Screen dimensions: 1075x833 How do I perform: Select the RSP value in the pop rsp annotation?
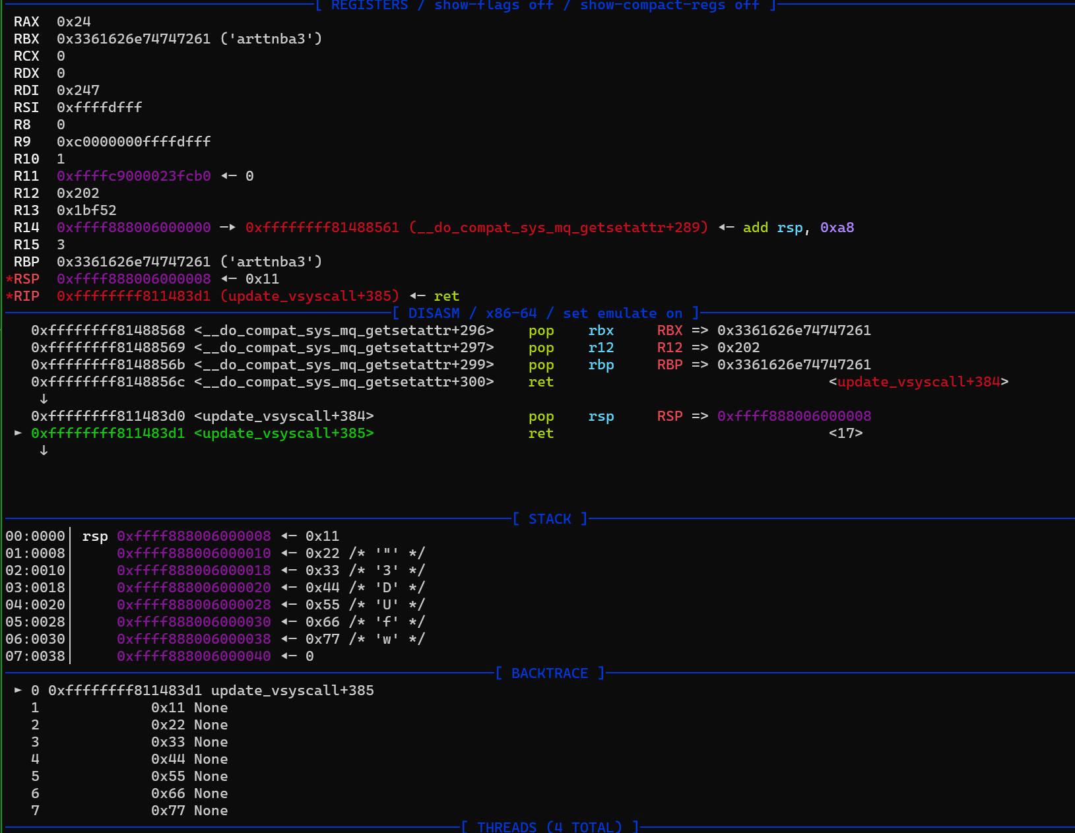pos(794,416)
